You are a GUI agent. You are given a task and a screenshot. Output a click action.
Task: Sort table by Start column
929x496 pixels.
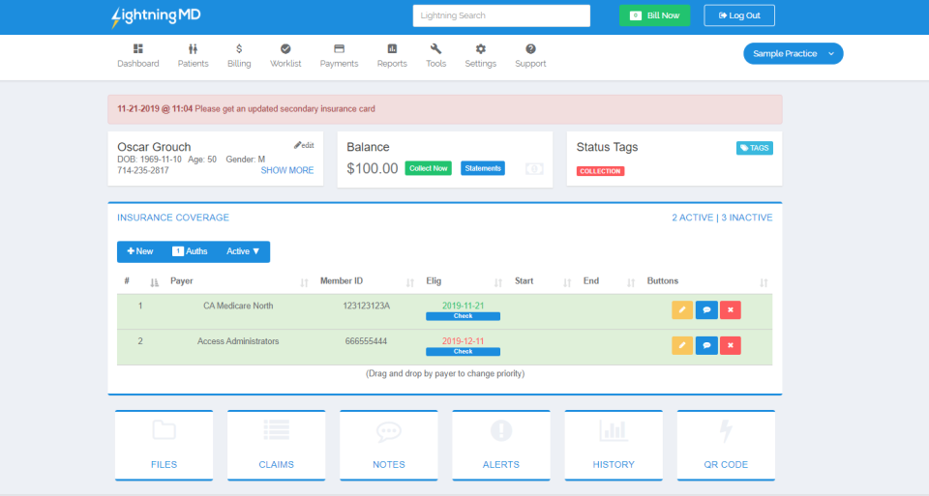coord(567,283)
